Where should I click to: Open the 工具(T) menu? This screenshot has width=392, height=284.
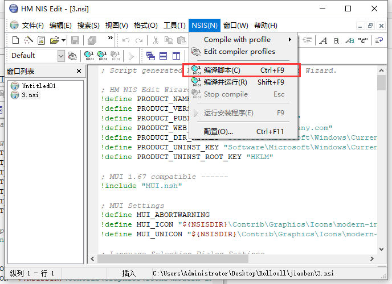tap(174, 26)
